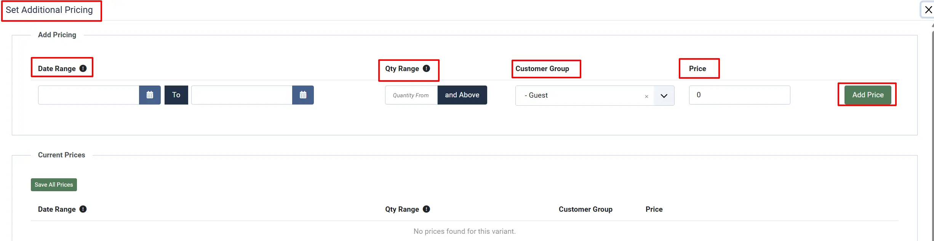This screenshot has height=241, width=934.
Task: Close the Set Additional Pricing dialog
Action: [928, 10]
